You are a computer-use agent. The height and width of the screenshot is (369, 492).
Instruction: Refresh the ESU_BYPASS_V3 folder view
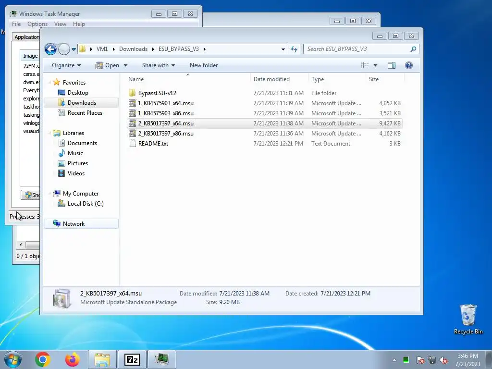pyautogui.click(x=294, y=49)
